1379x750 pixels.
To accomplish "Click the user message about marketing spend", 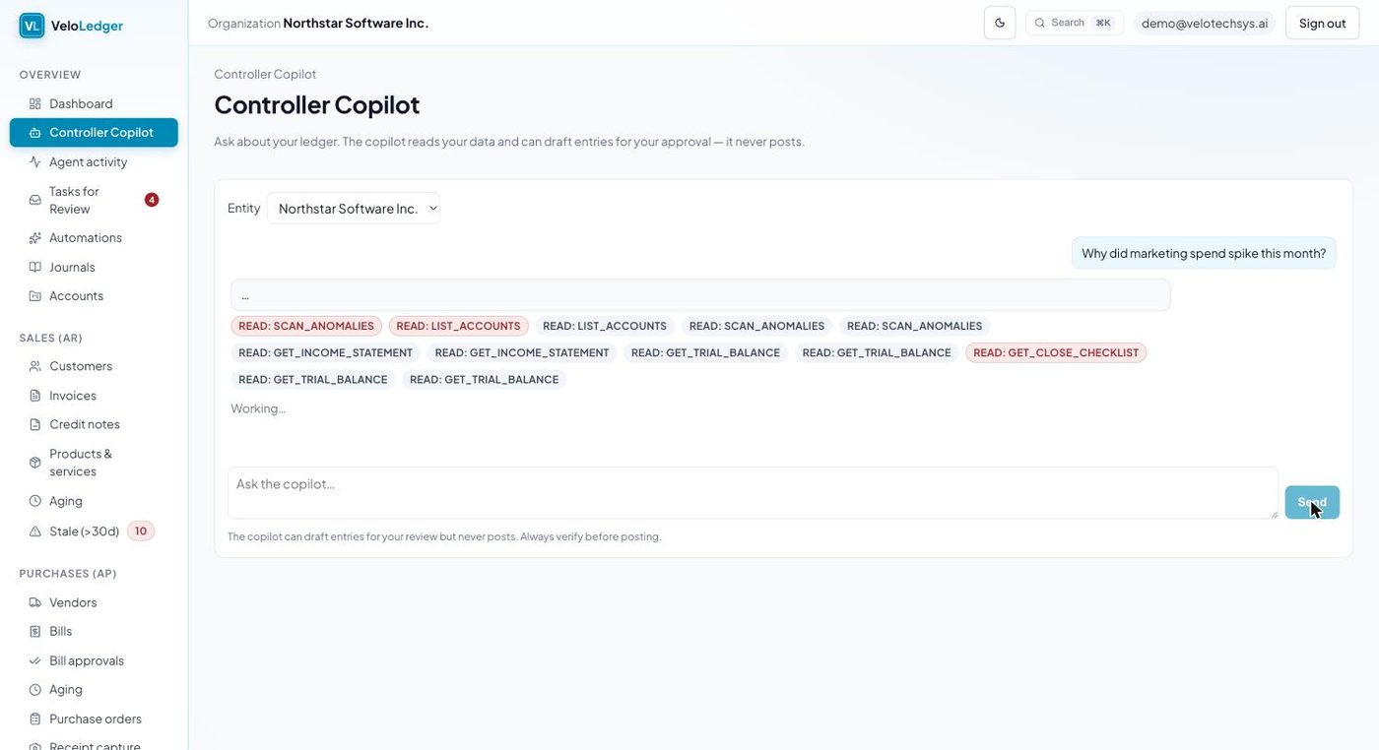I will (1204, 253).
